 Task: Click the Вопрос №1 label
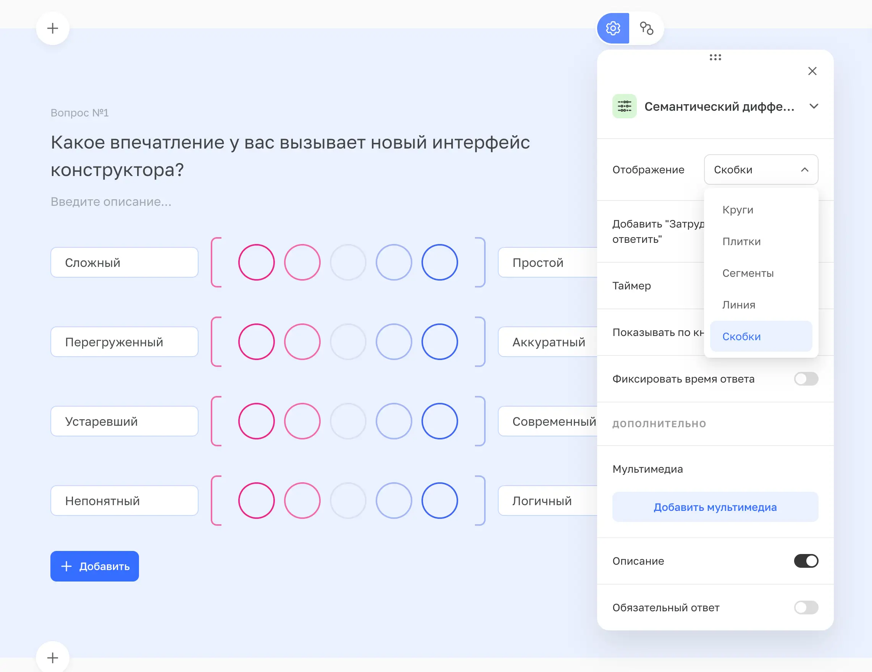pyautogui.click(x=79, y=113)
